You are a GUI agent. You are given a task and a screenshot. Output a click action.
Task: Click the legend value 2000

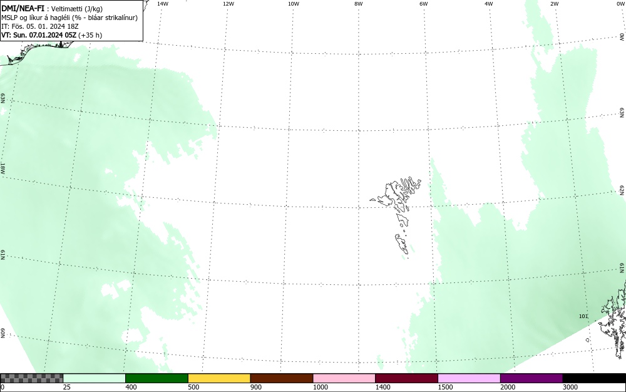coord(508,387)
